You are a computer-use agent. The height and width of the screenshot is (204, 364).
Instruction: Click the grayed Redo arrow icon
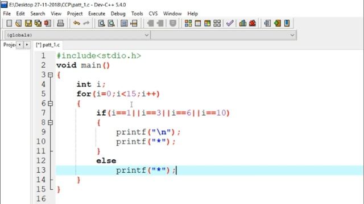(x=86, y=23)
